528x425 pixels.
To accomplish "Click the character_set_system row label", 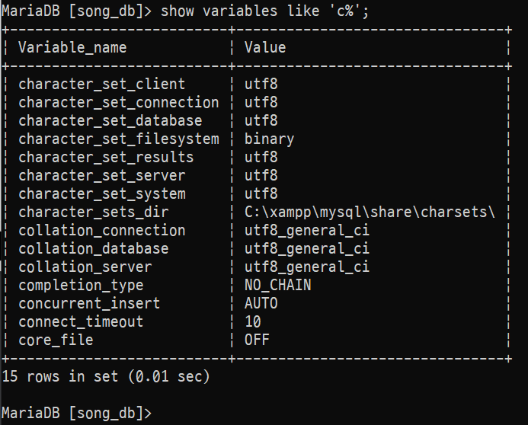I will tap(101, 193).
